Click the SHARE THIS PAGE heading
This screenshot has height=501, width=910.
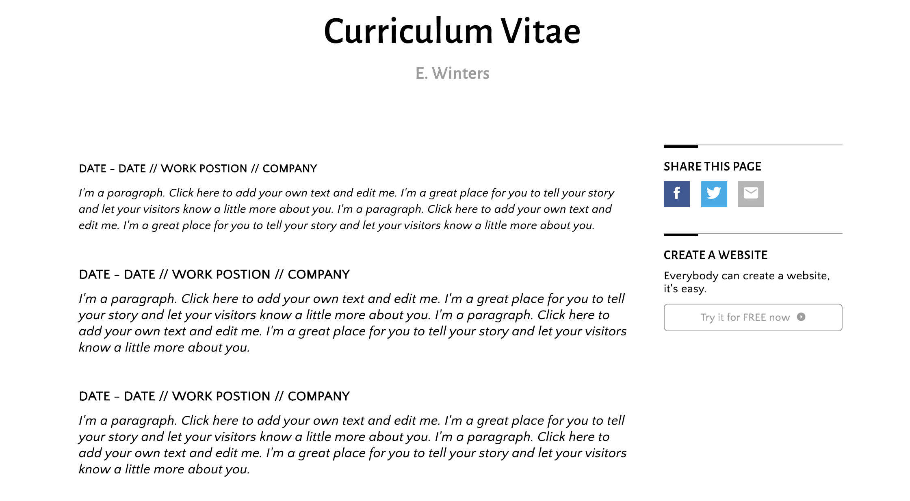click(712, 166)
